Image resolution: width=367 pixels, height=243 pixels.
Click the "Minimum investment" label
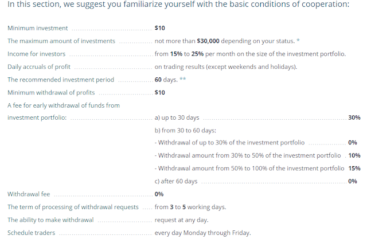tap(37, 28)
